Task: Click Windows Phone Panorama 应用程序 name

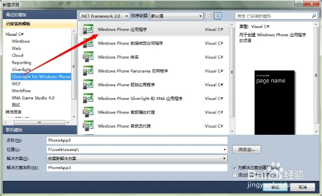Action: pos(133,71)
